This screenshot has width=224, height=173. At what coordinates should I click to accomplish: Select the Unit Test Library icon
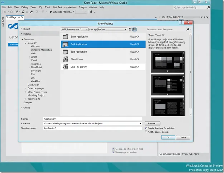(65, 66)
